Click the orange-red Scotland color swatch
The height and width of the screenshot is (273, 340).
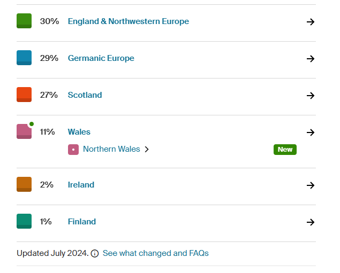coord(24,95)
